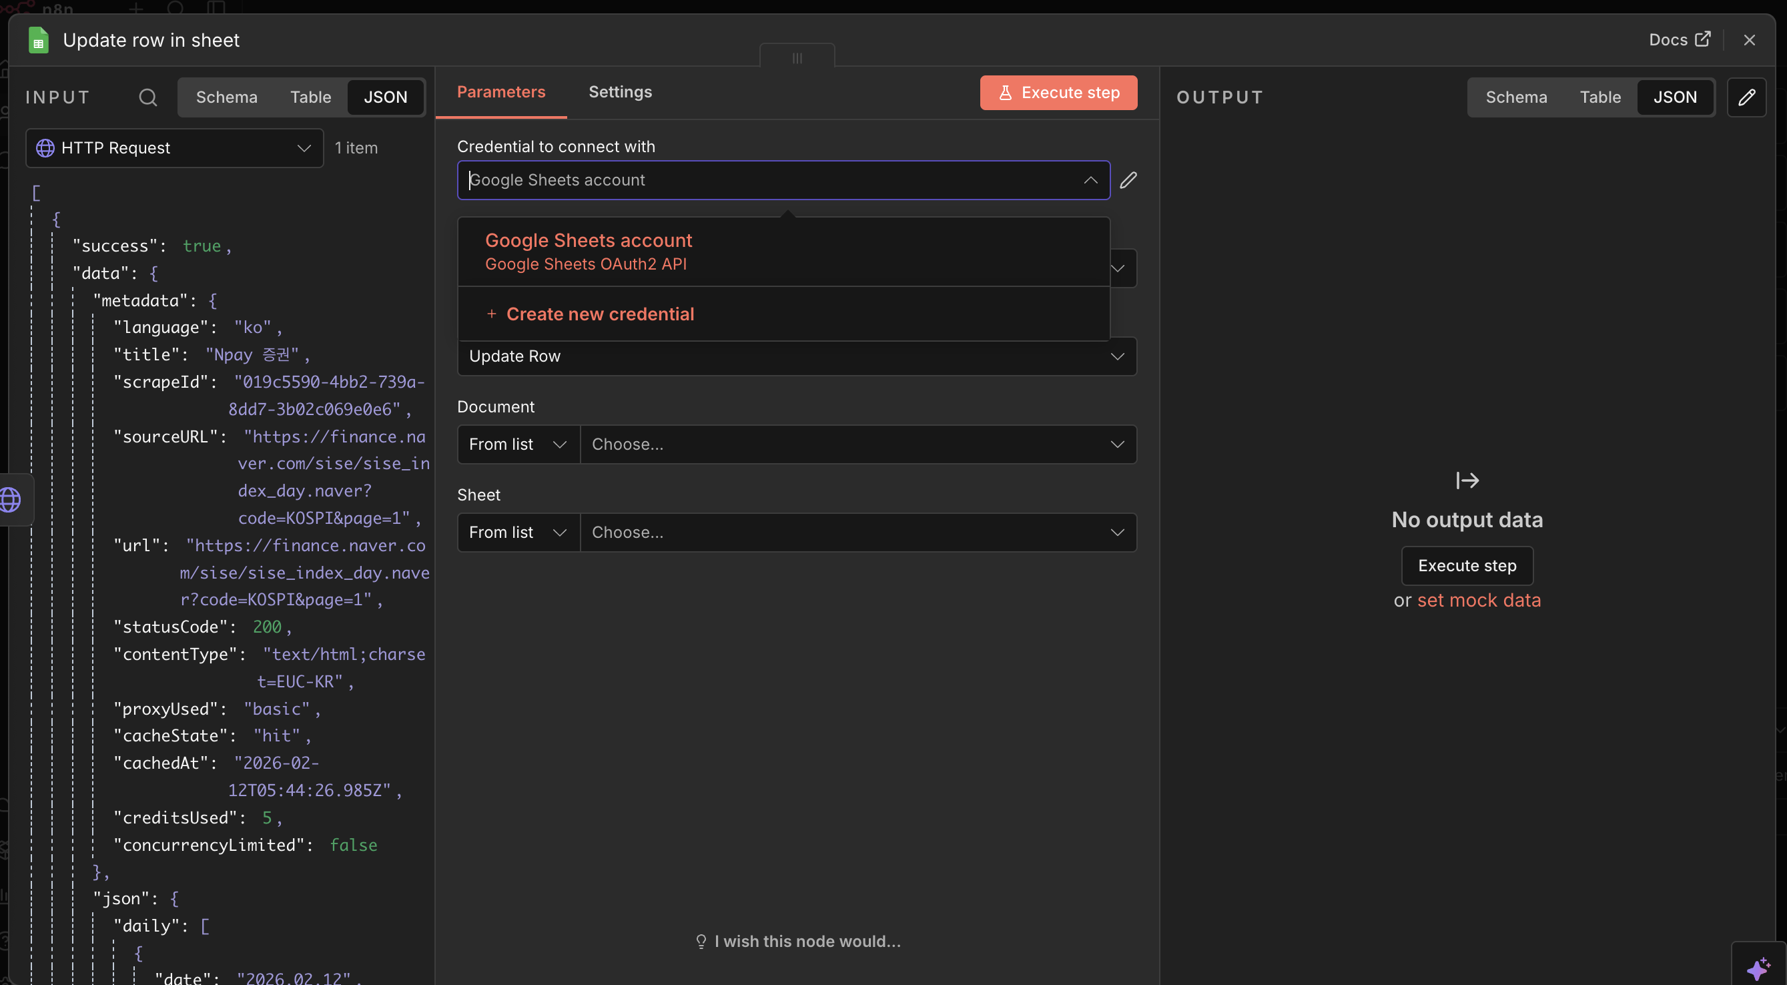The image size is (1787, 985).
Task: Switch input view to Schema
Action: click(226, 97)
